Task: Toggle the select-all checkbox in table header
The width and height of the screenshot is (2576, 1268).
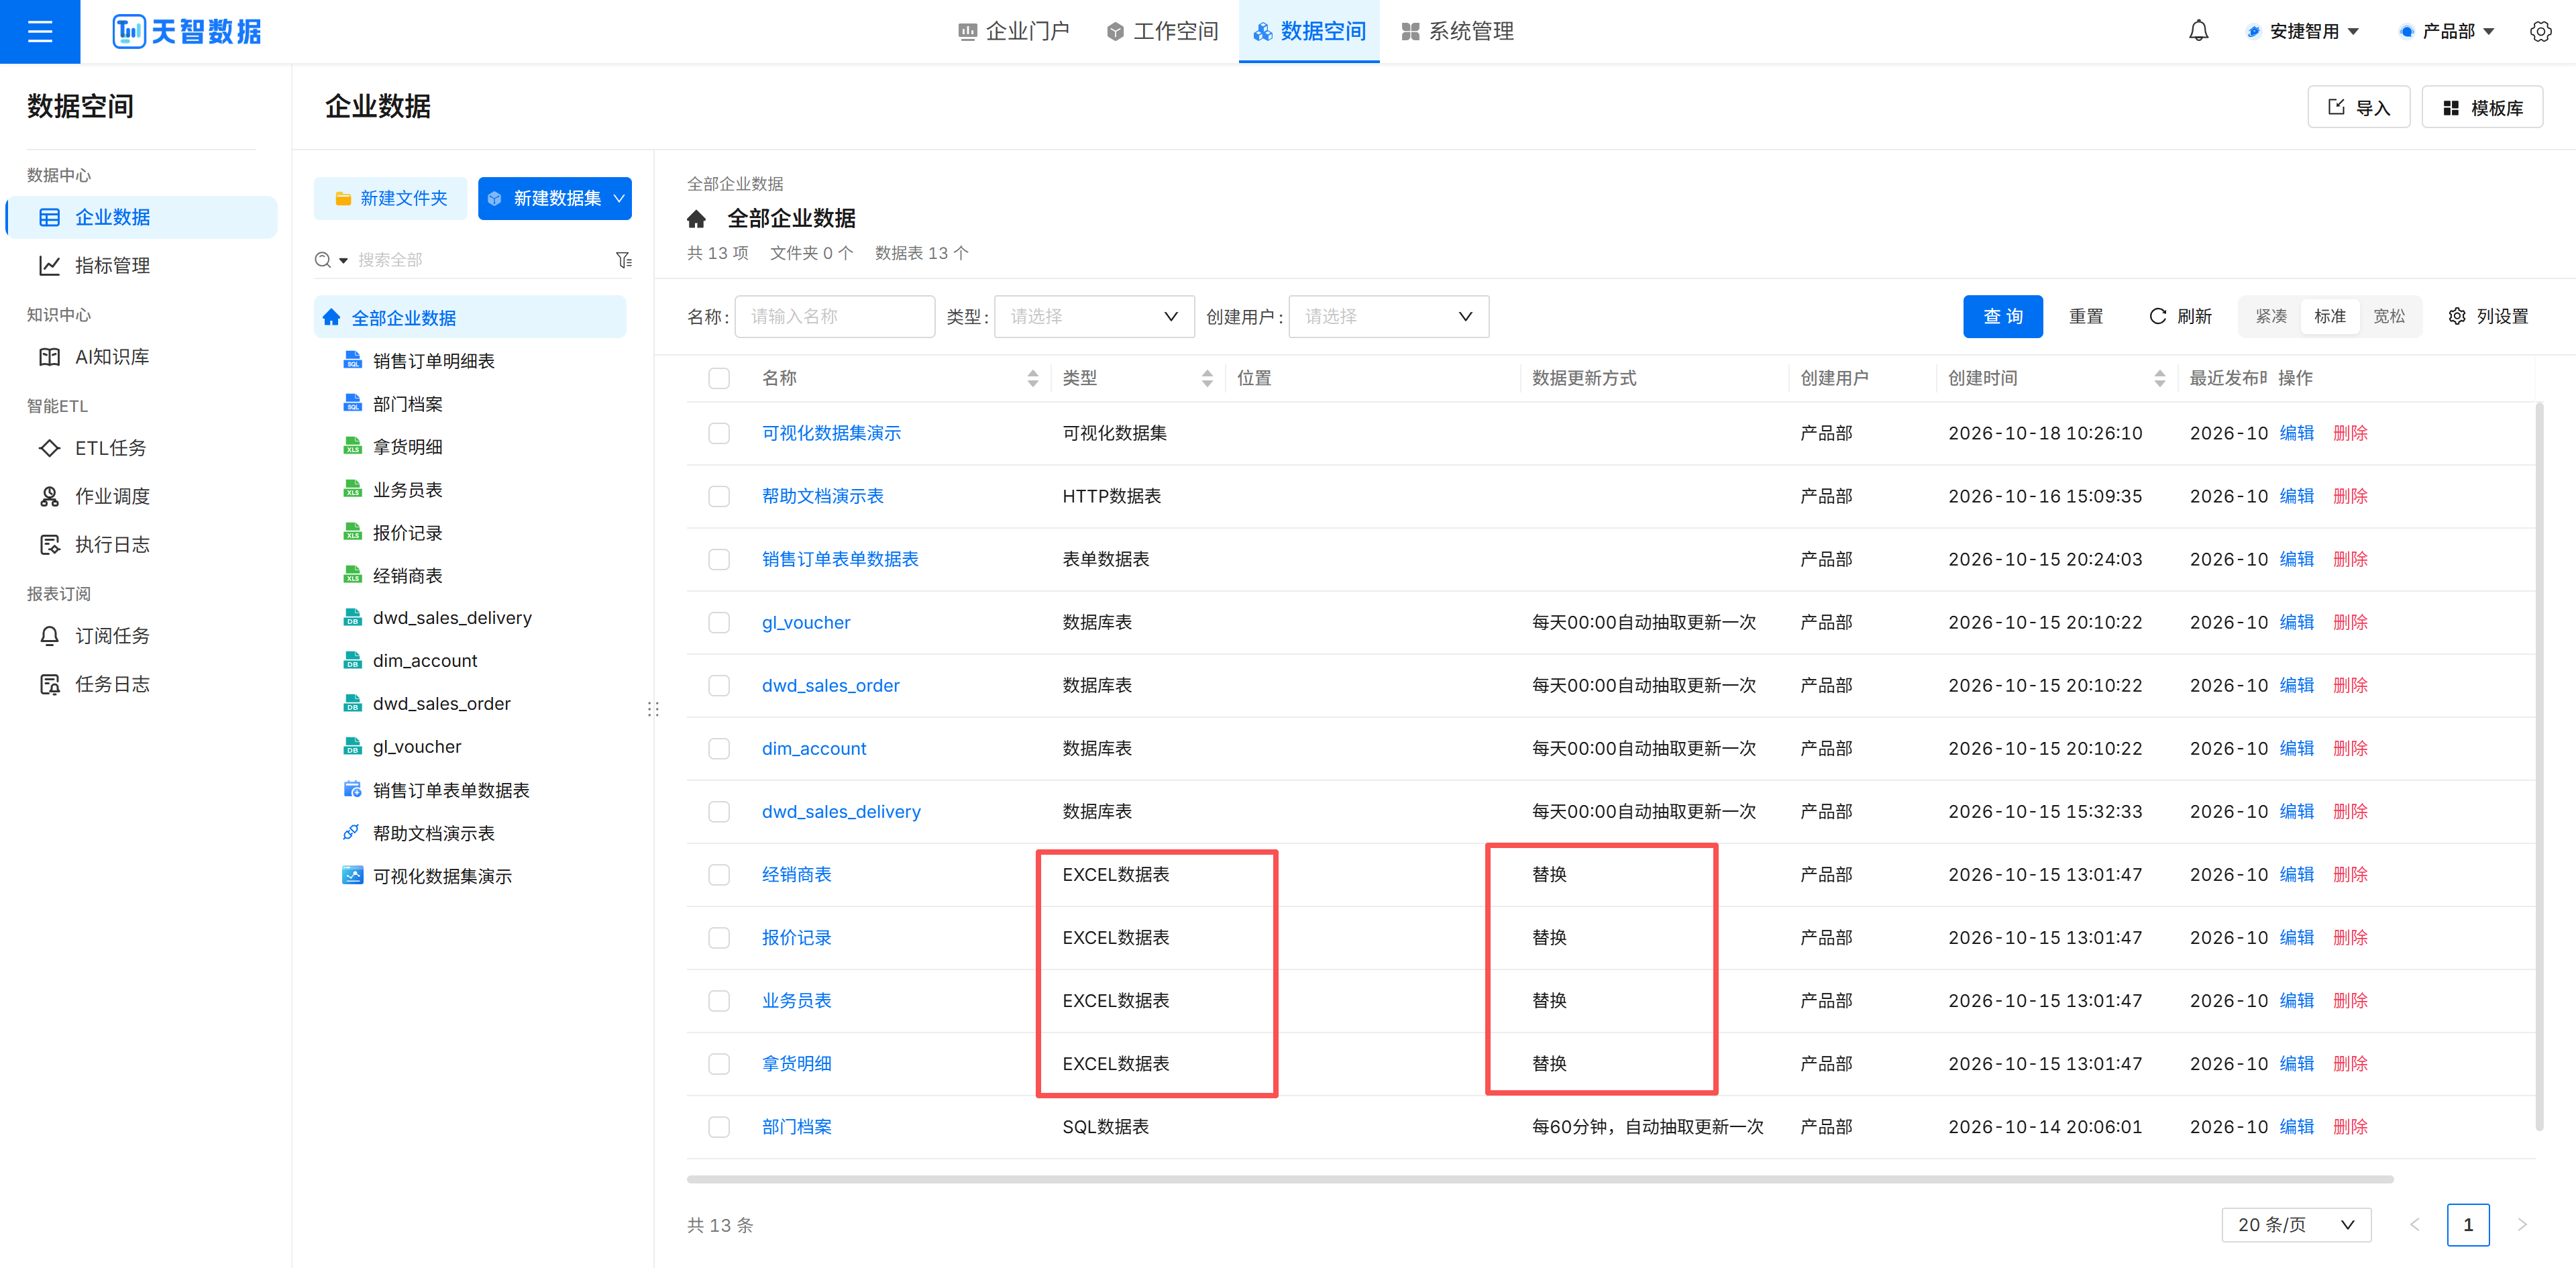Action: pyautogui.click(x=719, y=378)
